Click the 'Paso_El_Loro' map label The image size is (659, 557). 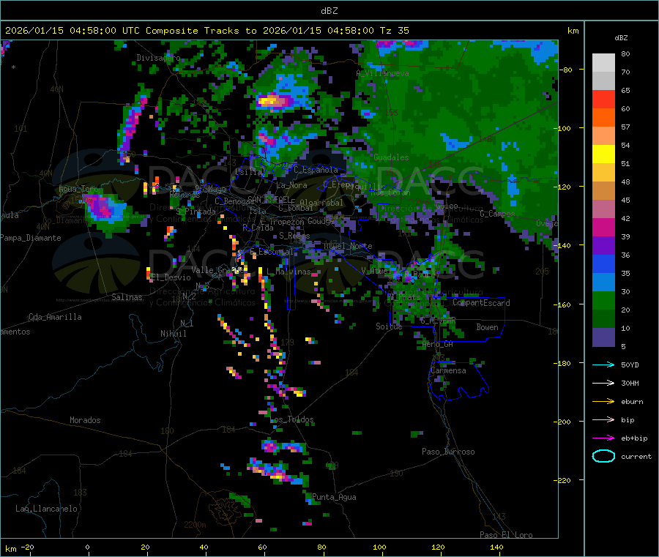tap(506, 535)
